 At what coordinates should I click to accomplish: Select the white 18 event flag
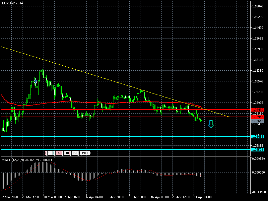pyautogui.click(x=67, y=153)
